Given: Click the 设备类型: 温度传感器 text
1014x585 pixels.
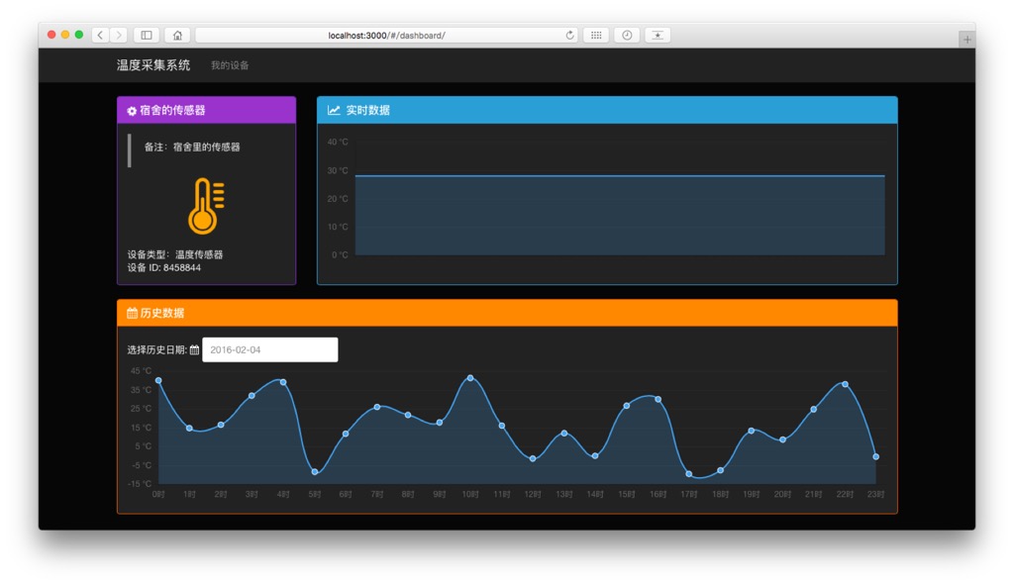Looking at the screenshot, I should pyautogui.click(x=175, y=254).
